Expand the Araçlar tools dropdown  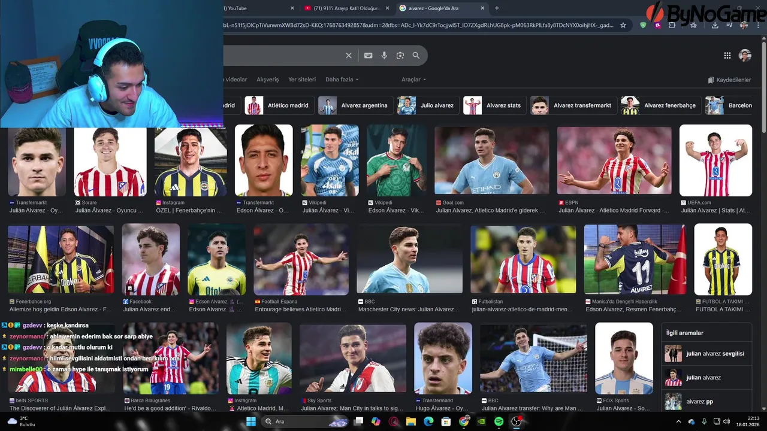(x=413, y=79)
